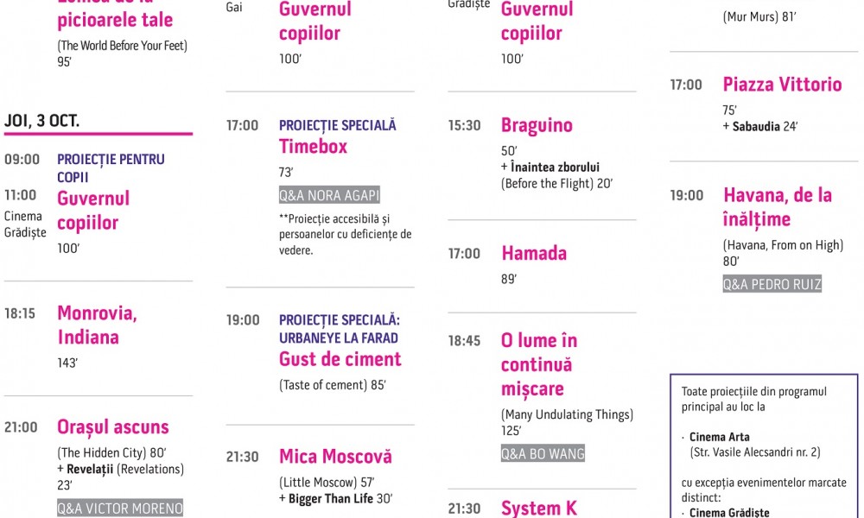Click Havana, de la înălțime title
The image size is (864, 518).
(x=778, y=207)
